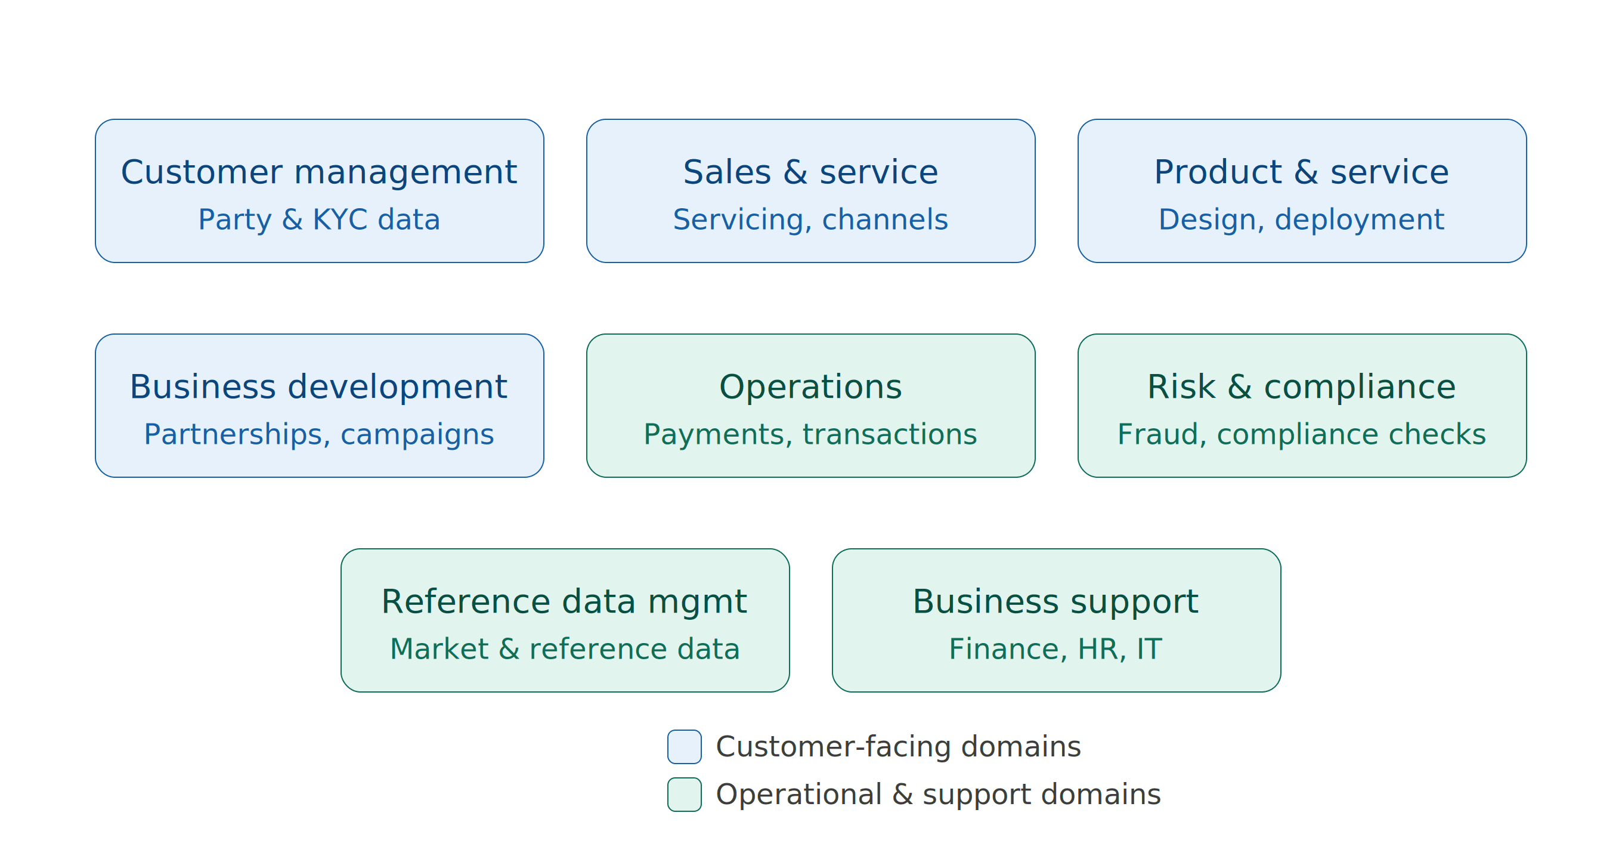Select the 'Customer-facing domains' legend label

(x=899, y=747)
